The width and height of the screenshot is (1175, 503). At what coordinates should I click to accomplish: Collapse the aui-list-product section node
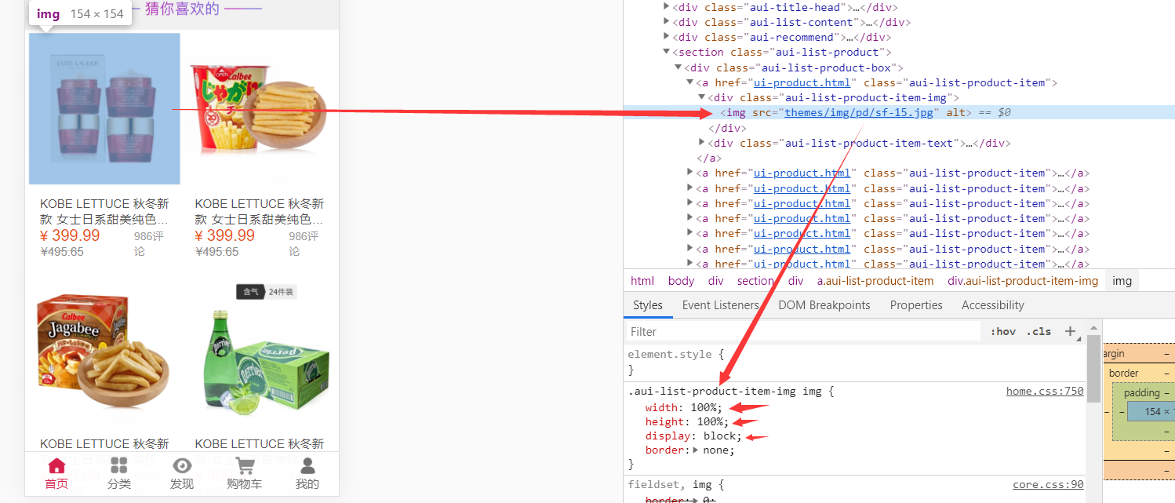pos(667,53)
